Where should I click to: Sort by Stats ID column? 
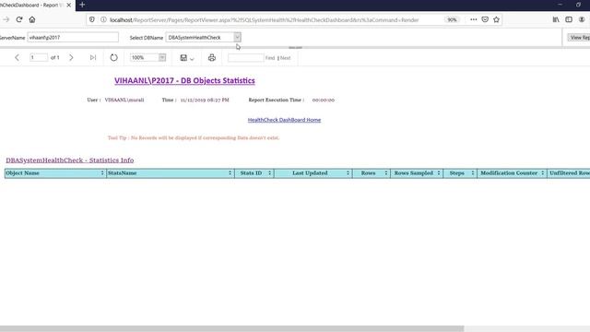(269, 173)
